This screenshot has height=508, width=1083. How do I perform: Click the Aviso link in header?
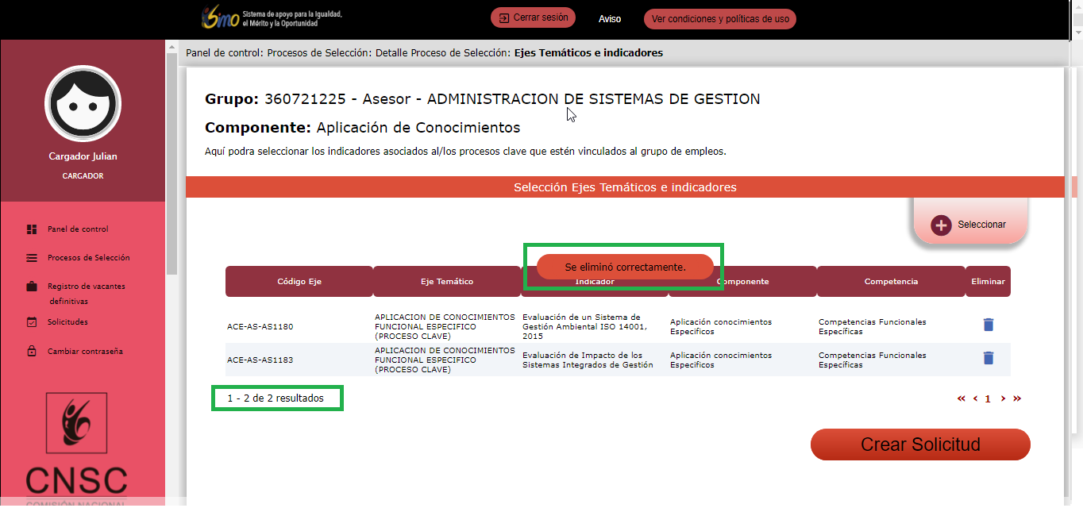(x=610, y=19)
